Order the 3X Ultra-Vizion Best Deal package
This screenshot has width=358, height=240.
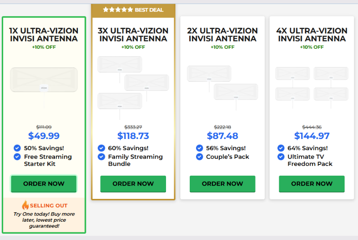[x=133, y=184]
